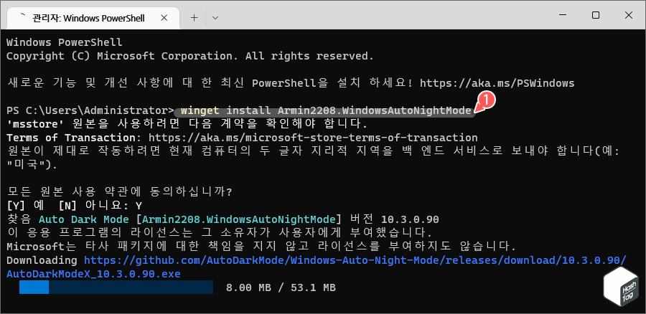This screenshot has height=314, width=646.
Task: Click the '8.00 MB / 53.1 MB' size text
Action: (x=281, y=287)
